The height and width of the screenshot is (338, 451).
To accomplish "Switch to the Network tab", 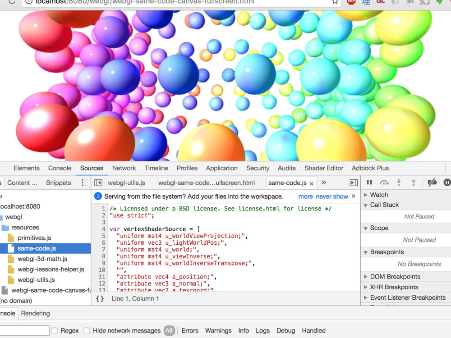I will (124, 168).
